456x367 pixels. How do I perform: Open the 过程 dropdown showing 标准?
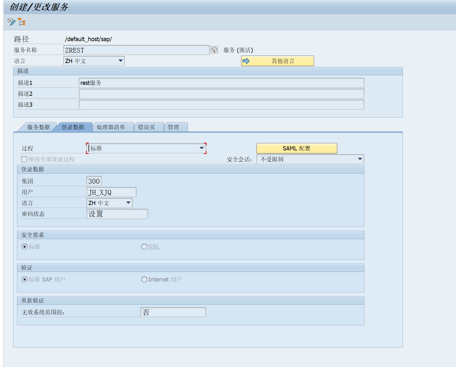point(202,148)
